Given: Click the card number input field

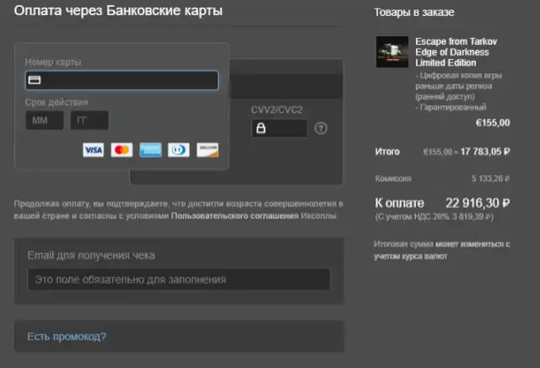Looking at the screenshot, I should pos(121,80).
